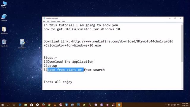Open the clock and date flyout
190x107 pixels.
point(185,105)
